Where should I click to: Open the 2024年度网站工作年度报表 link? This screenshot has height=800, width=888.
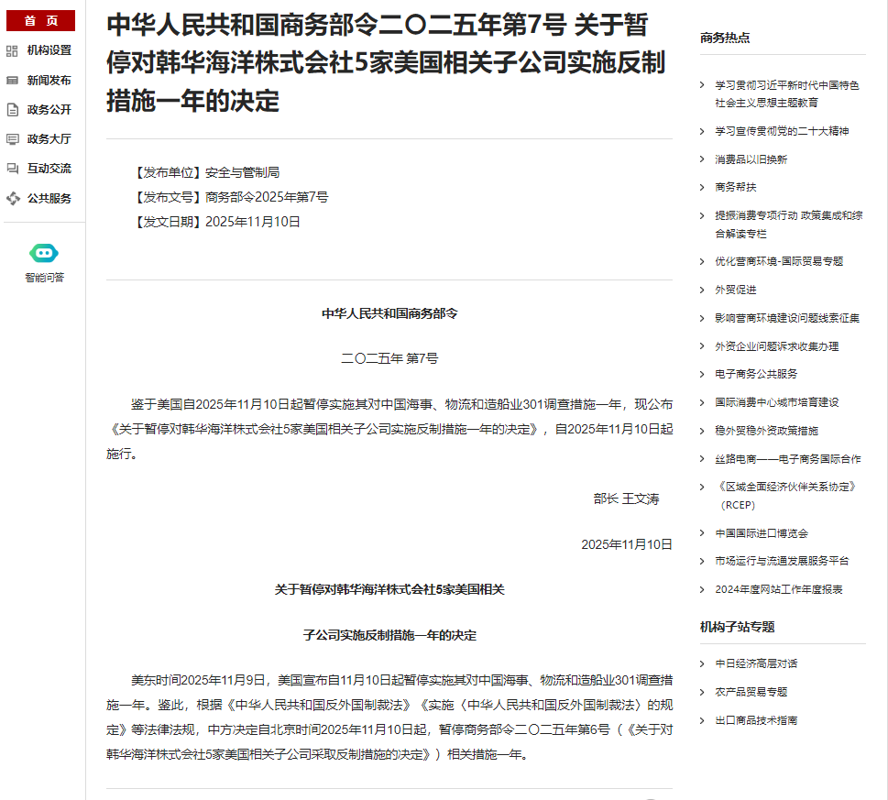click(x=778, y=589)
